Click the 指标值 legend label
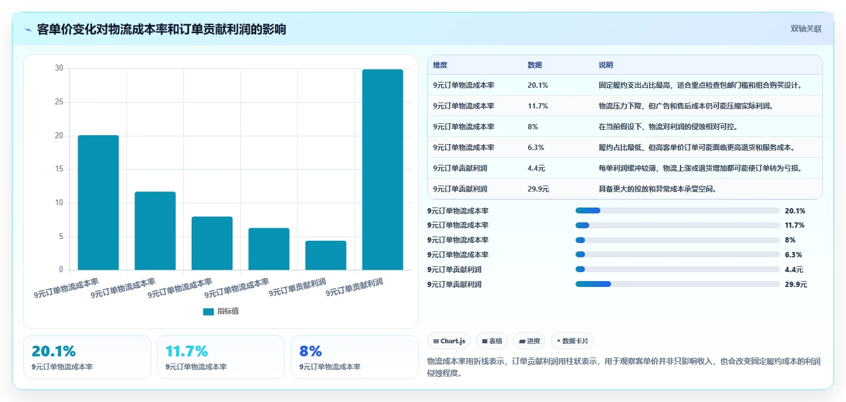This screenshot has height=402, width=846. [228, 311]
